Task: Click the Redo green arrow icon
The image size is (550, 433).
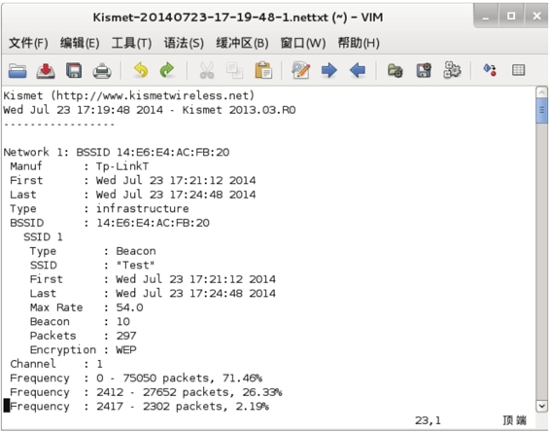Action: (x=167, y=70)
